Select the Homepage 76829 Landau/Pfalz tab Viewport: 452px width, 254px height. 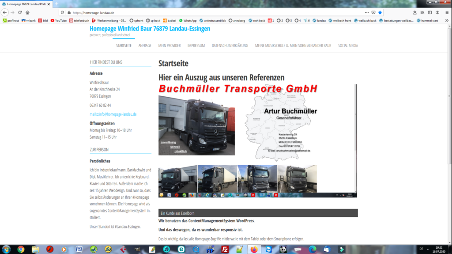(26, 4)
